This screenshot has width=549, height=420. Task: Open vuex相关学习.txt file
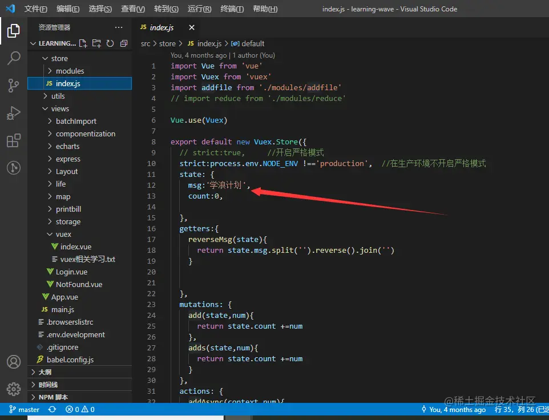79,259
